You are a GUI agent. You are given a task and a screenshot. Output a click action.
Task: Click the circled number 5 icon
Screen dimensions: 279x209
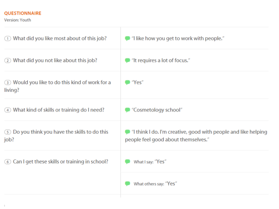[7, 132]
